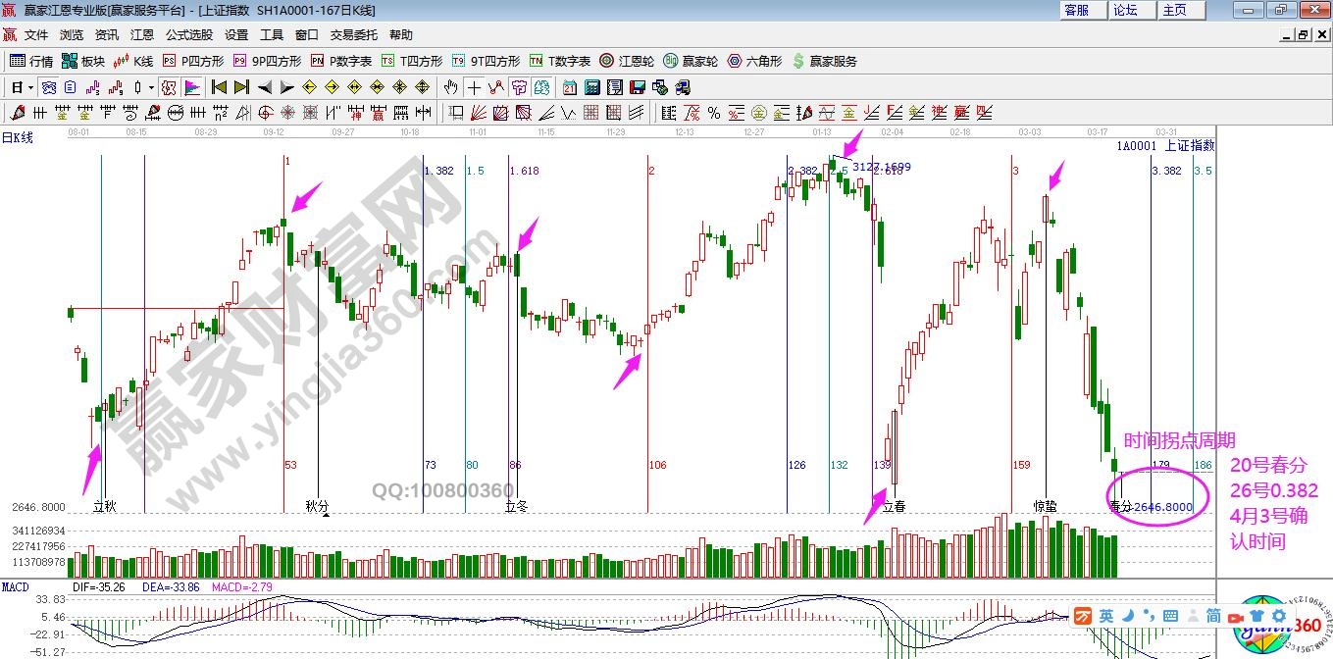Jump to first bar with skip-back button

tap(218, 87)
